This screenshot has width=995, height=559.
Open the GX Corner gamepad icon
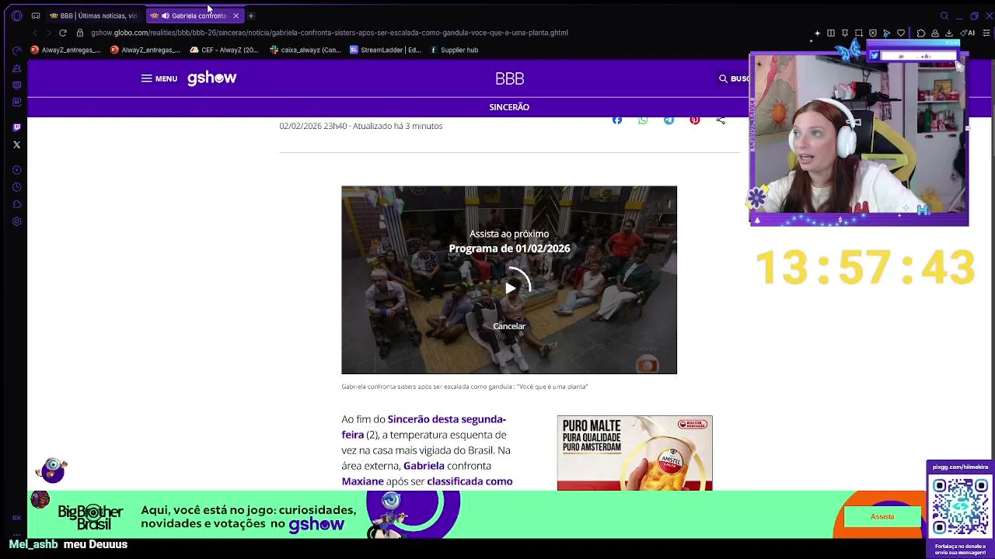[x=36, y=16]
